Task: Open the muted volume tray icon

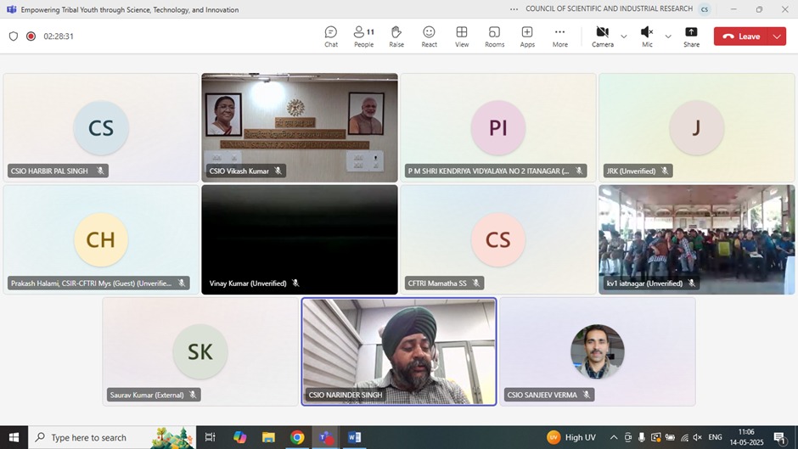Action: 698,437
